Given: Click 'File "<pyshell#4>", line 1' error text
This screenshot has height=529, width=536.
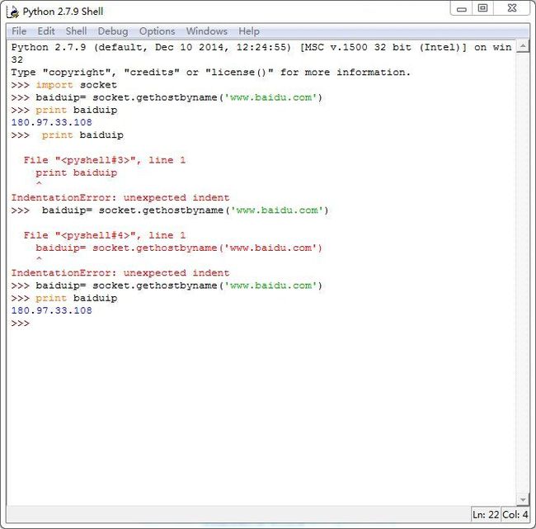Looking at the screenshot, I should pos(105,235).
